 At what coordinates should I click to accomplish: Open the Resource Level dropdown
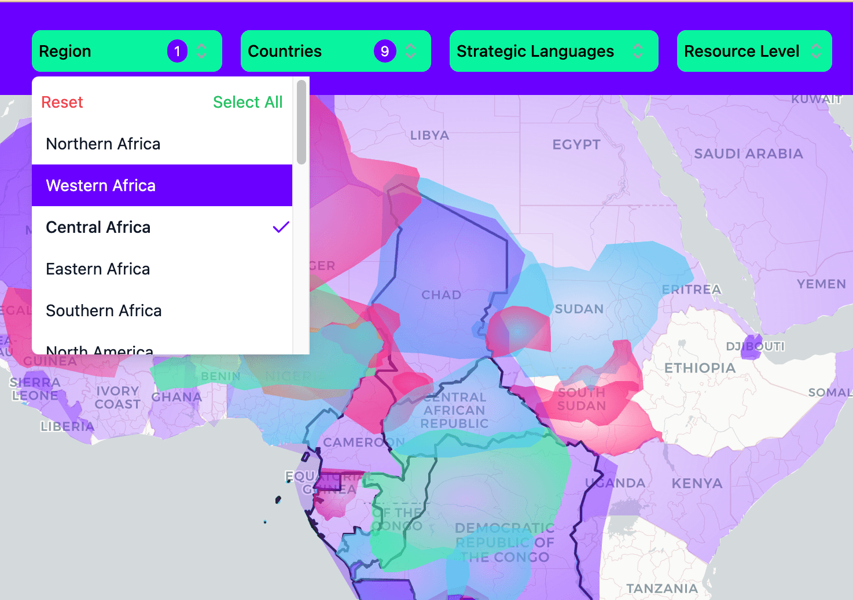click(x=741, y=52)
